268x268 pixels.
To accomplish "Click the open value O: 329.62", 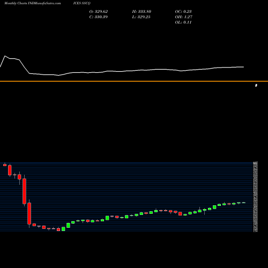I will tap(99, 12).
